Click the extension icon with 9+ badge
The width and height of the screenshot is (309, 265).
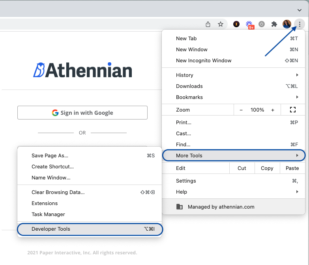click(249, 25)
